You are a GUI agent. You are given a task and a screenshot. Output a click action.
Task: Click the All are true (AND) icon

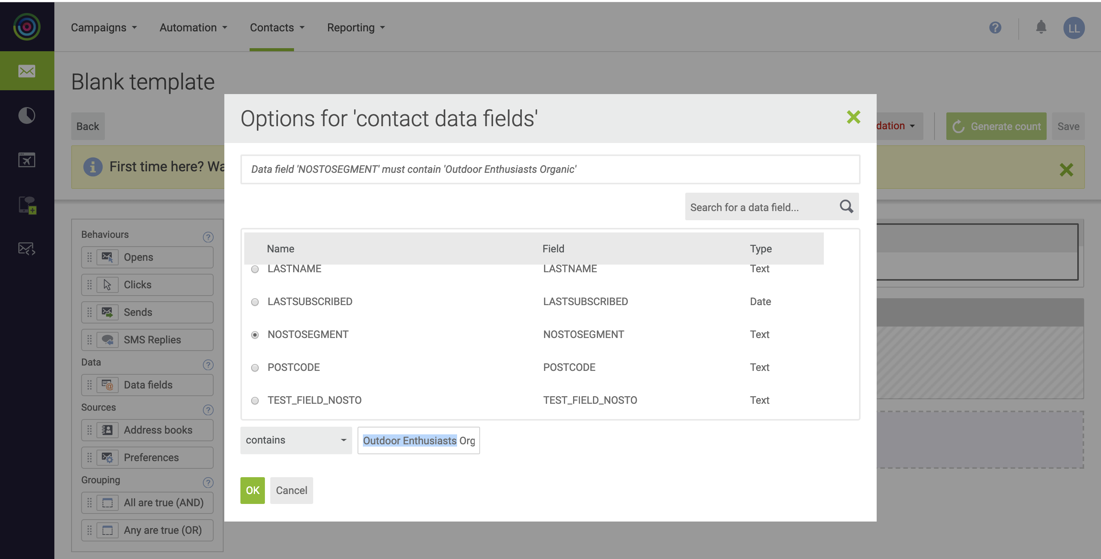pos(107,503)
